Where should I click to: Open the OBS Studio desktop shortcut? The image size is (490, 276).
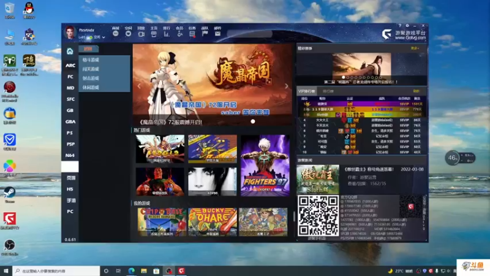pyautogui.click(x=10, y=247)
